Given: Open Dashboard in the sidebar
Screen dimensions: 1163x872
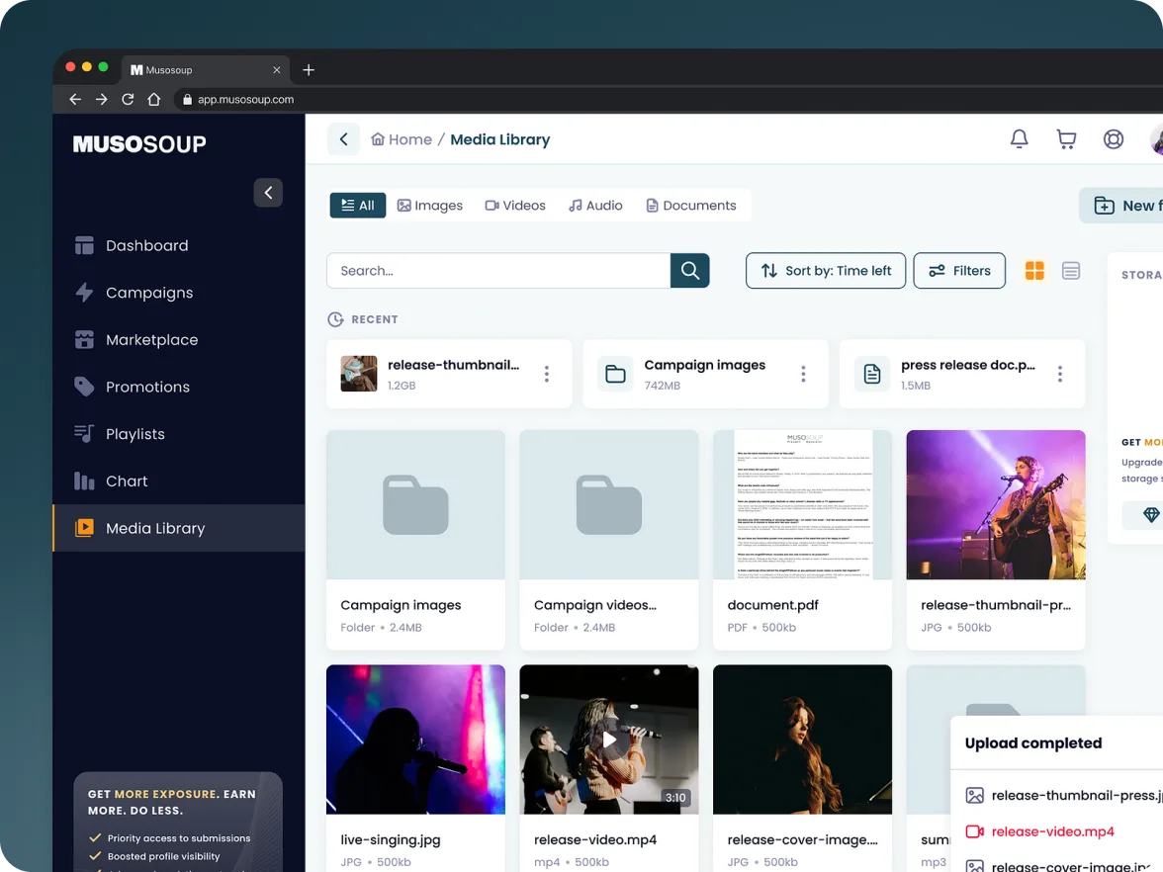Looking at the screenshot, I should 178,245.
